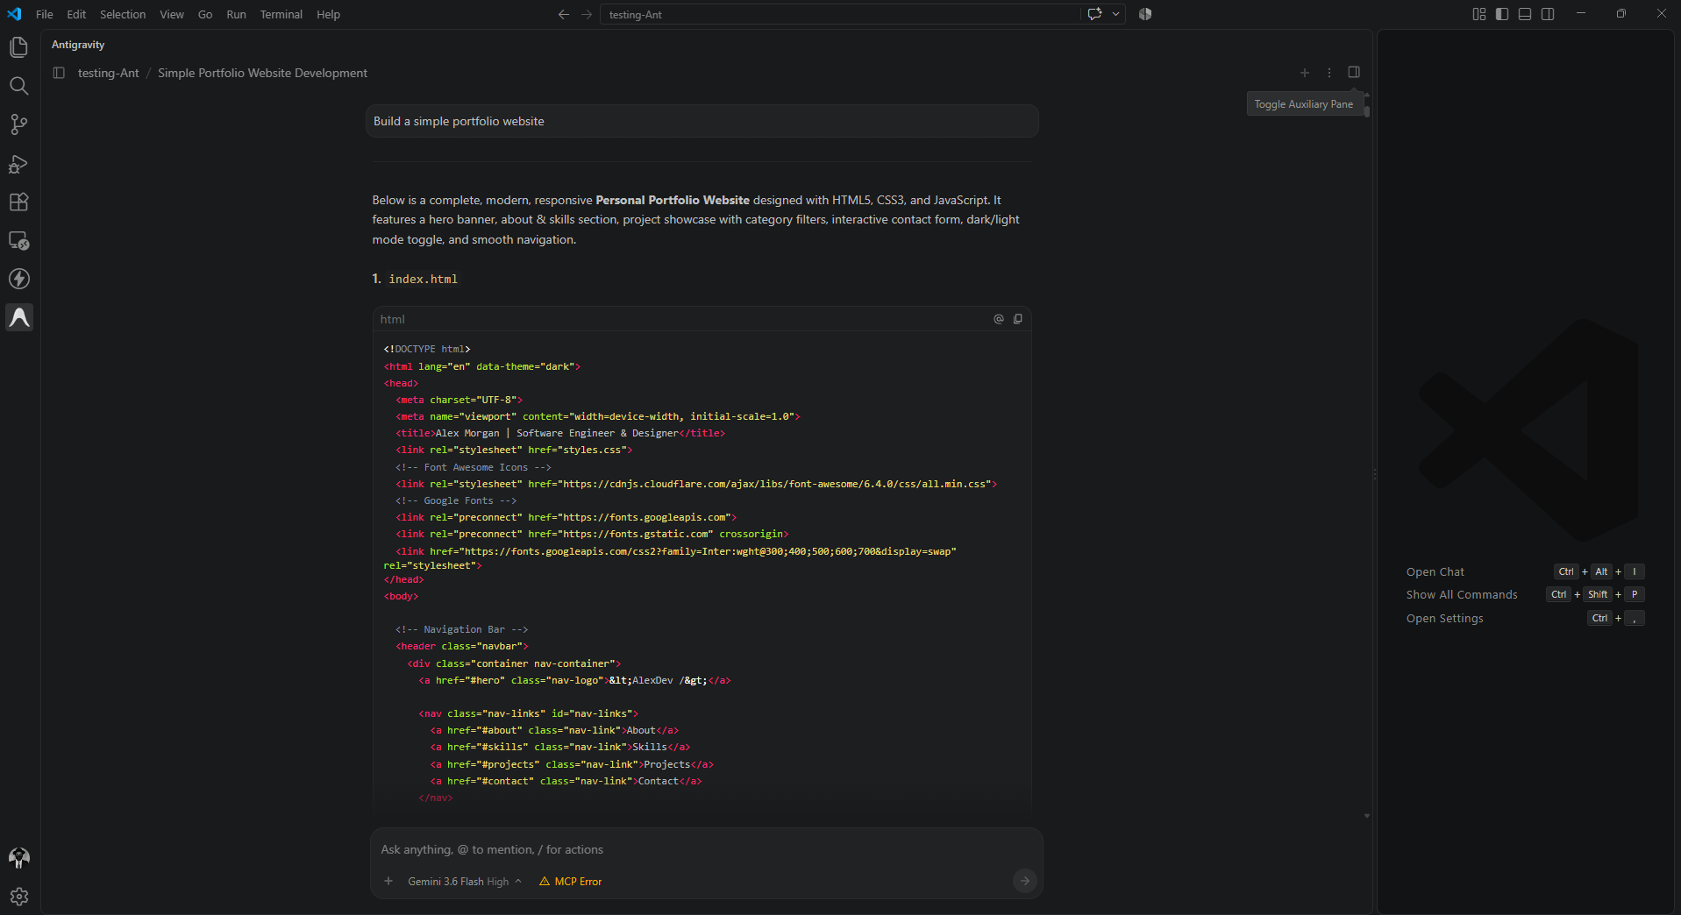Click Simple Portfolio Website Development breadcrumb
This screenshot has height=915, width=1681.
[x=262, y=73]
